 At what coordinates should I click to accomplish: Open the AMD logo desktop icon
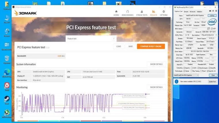[132, 3]
